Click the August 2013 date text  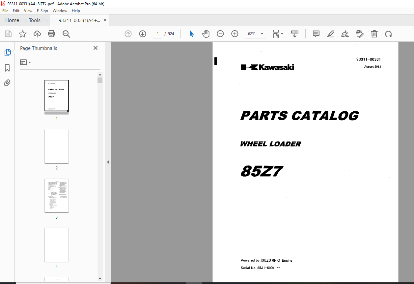(x=373, y=67)
